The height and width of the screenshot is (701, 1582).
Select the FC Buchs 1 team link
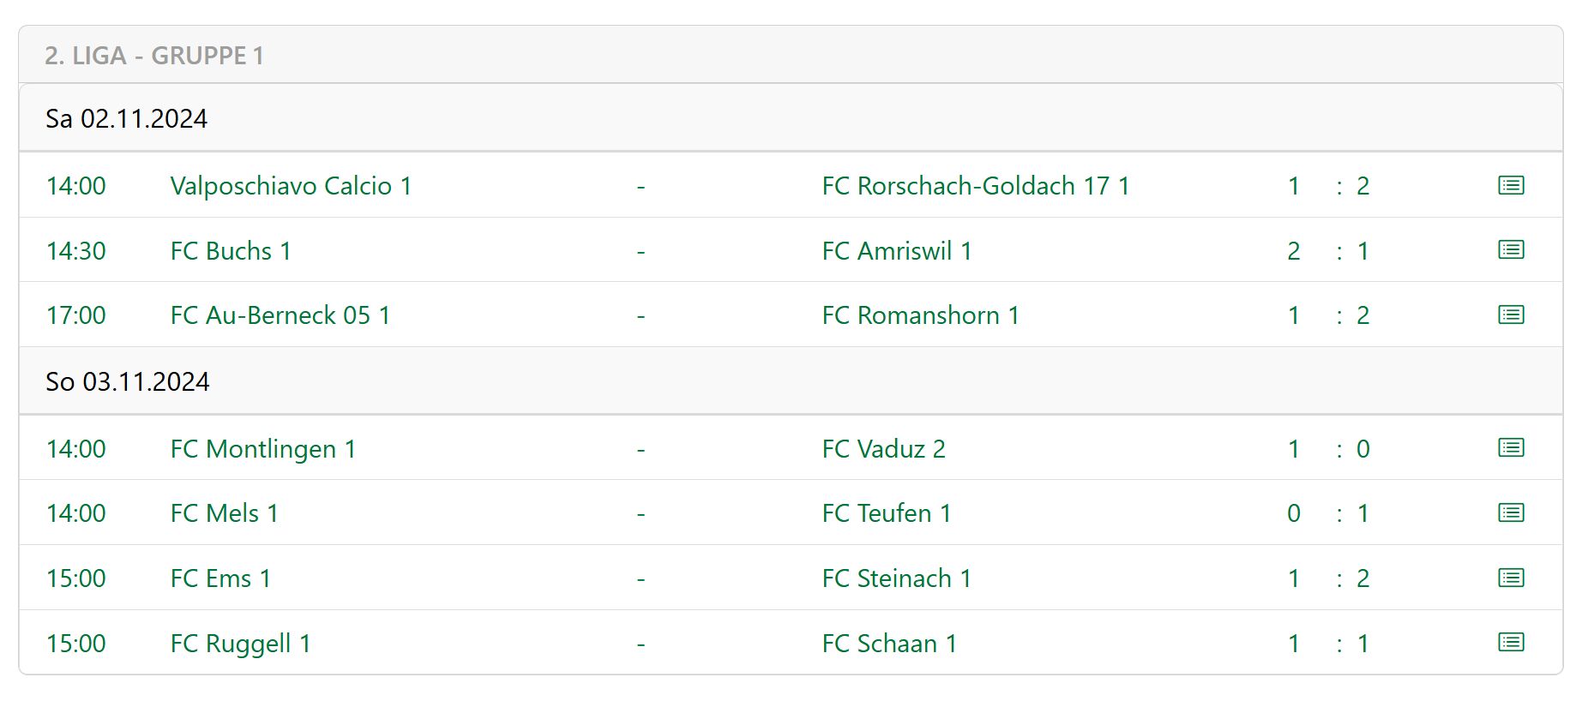tap(231, 251)
